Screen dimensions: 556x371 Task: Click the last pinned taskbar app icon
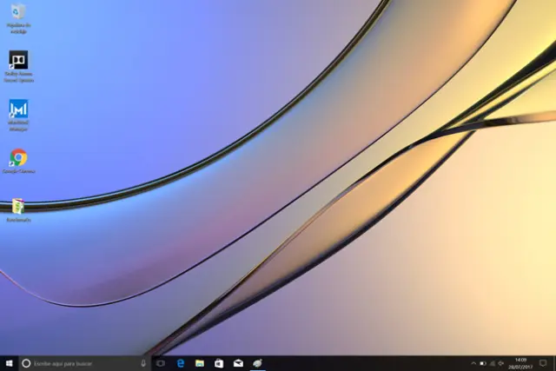[x=258, y=363]
